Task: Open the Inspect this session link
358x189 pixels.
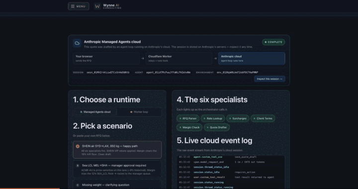Action: point(269,79)
